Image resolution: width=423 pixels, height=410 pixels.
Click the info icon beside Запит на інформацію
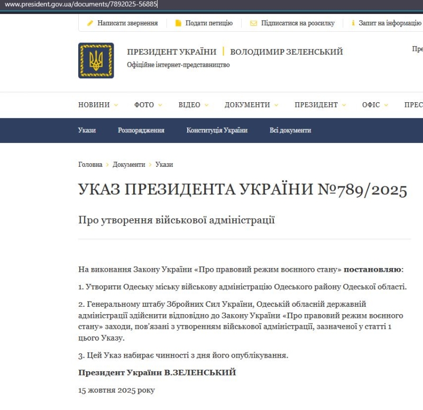(x=353, y=23)
